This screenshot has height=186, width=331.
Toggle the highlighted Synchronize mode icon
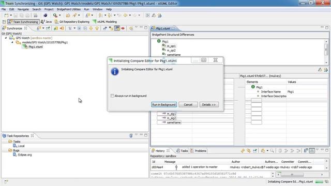pyautogui.click(x=117, y=28)
